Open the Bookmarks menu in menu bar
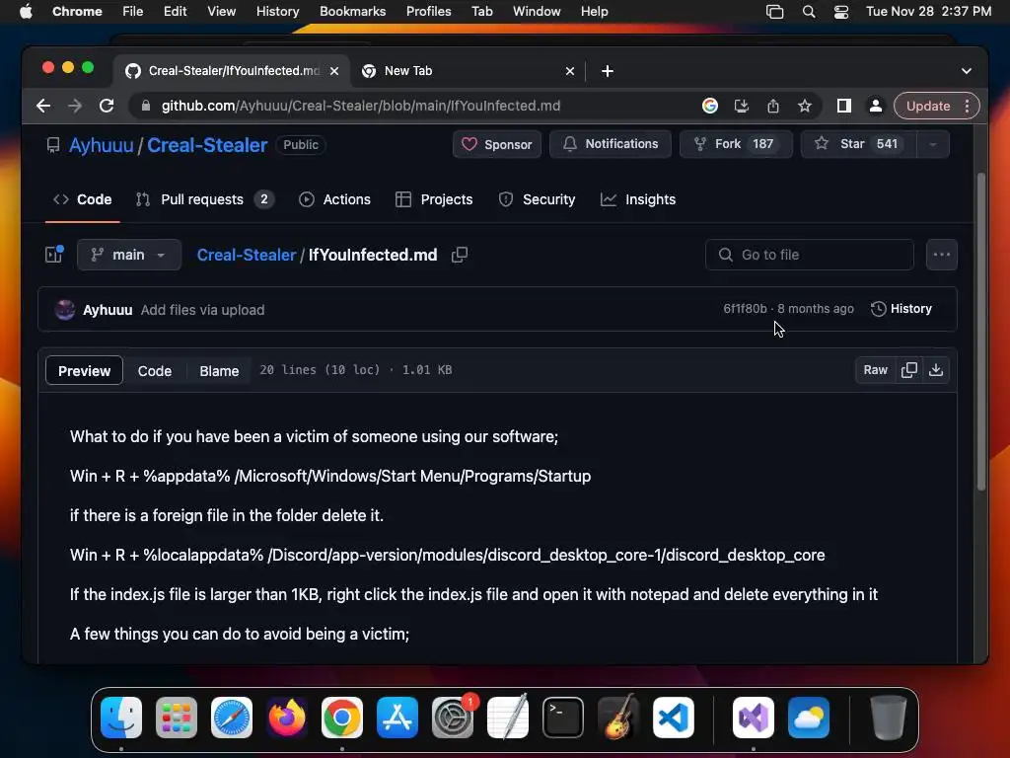 (352, 12)
